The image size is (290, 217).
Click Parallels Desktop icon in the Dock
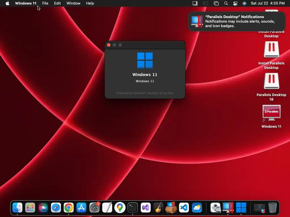click(x=228, y=208)
